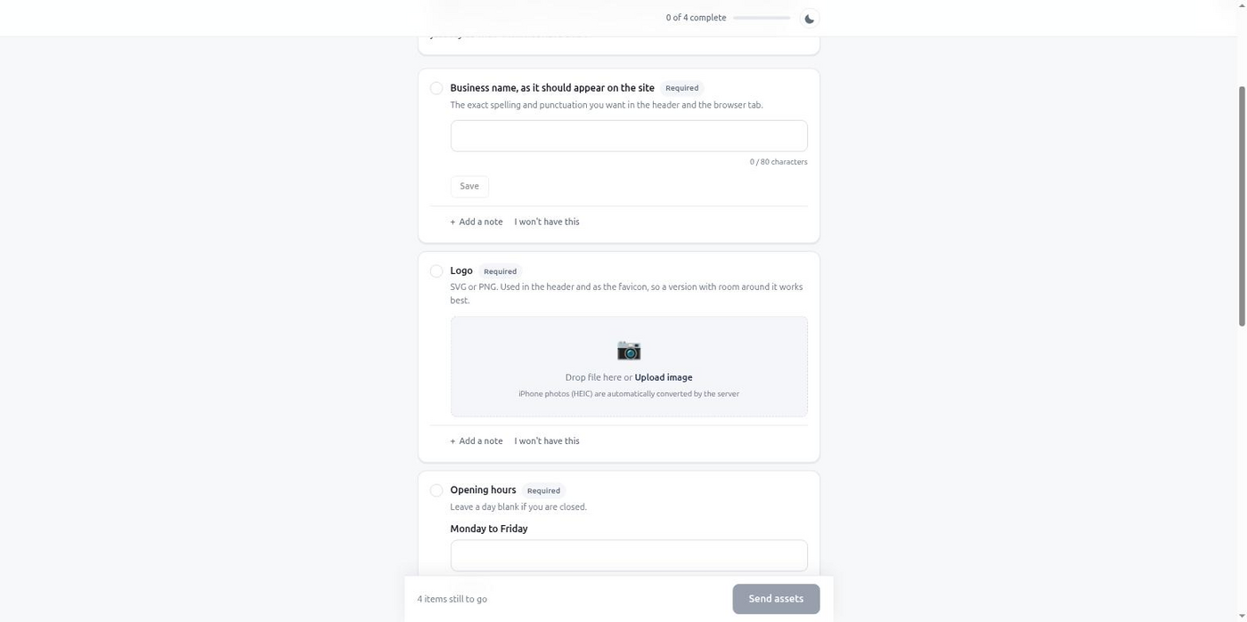Toggle dark mode moon icon
This screenshot has width=1247, height=622.
tap(809, 19)
